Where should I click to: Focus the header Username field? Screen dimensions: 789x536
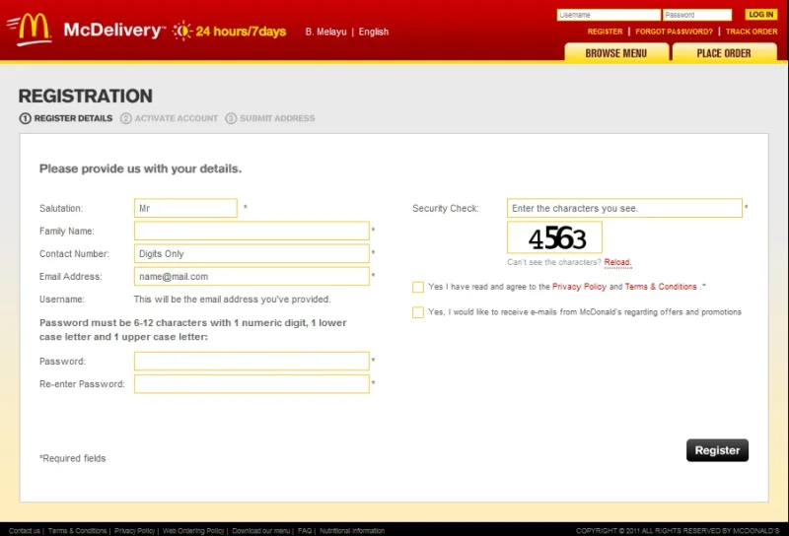tap(609, 15)
